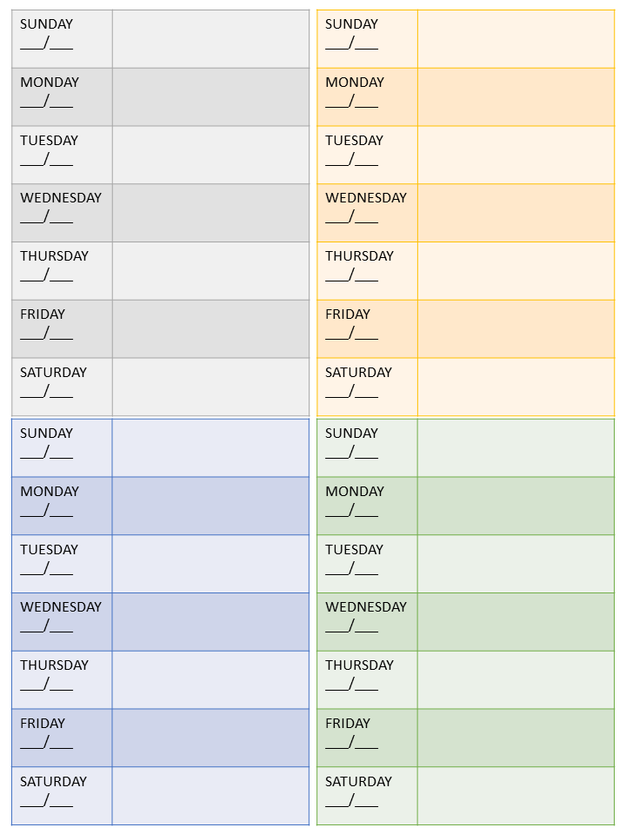This screenshot has width=626, height=834.
Task: Click the blank cell beside WEDNESDAY in green table
Action: [516, 622]
